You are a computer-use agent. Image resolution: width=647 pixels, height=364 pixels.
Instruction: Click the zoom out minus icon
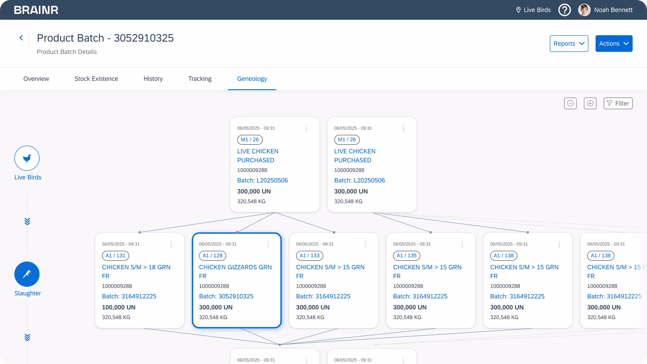click(x=570, y=103)
